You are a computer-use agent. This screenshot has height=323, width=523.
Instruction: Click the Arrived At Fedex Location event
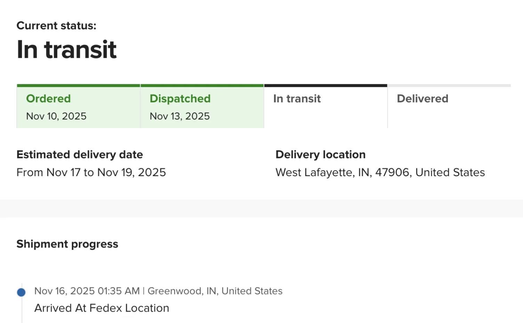pyautogui.click(x=102, y=308)
